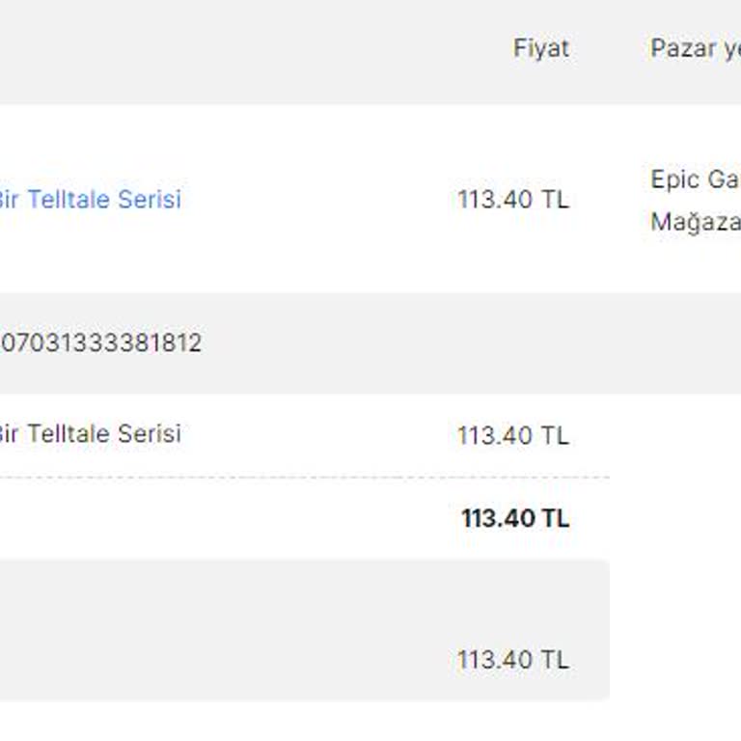This screenshot has height=741, width=741.
Task: Click the "Pazar ye" column header
Action: pyautogui.click(x=695, y=48)
